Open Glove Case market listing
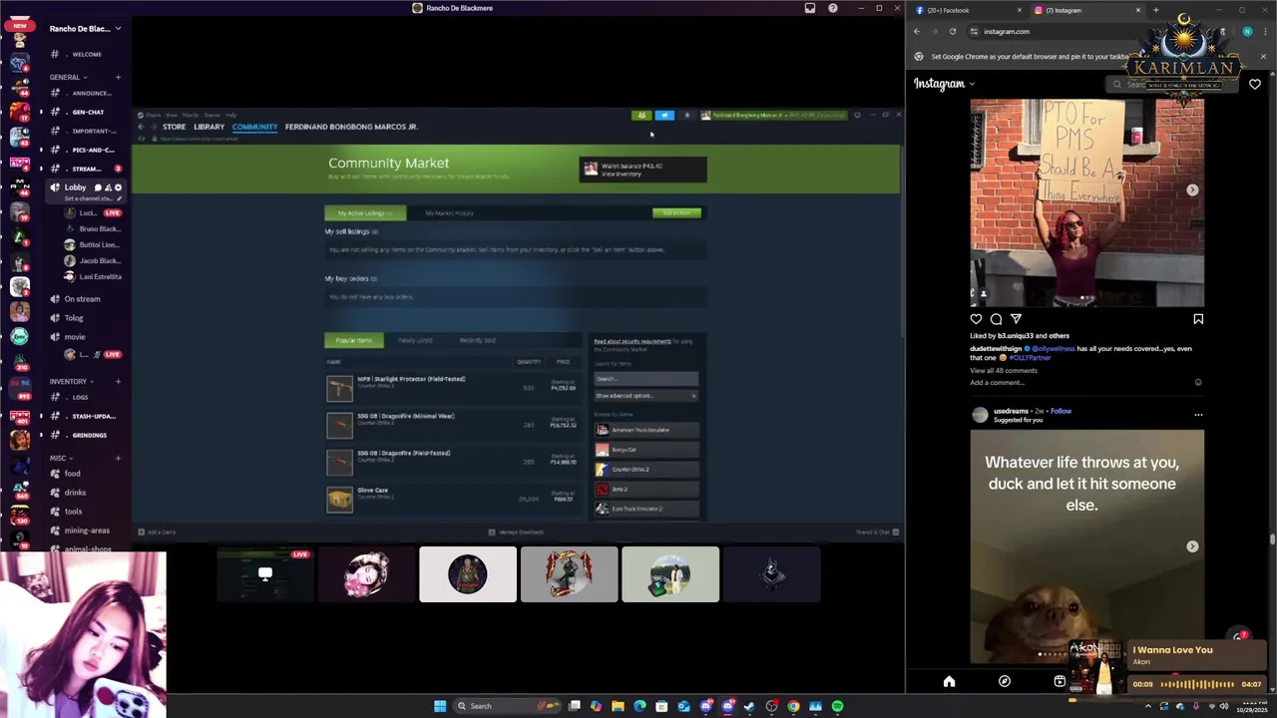The height and width of the screenshot is (718, 1277). (x=452, y=498)
